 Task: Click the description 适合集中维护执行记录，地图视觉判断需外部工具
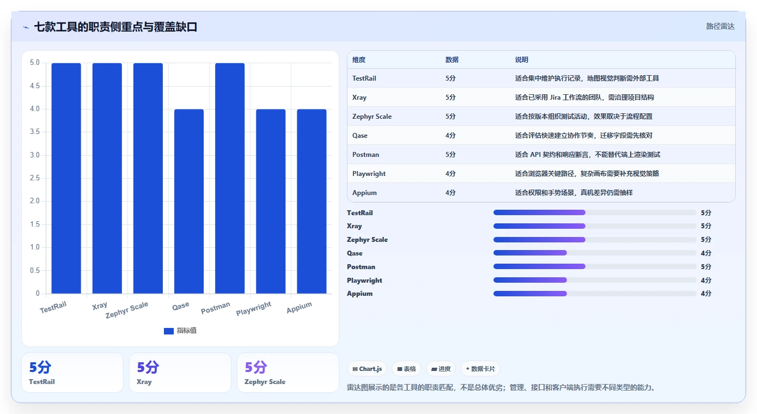coord(587,78)
